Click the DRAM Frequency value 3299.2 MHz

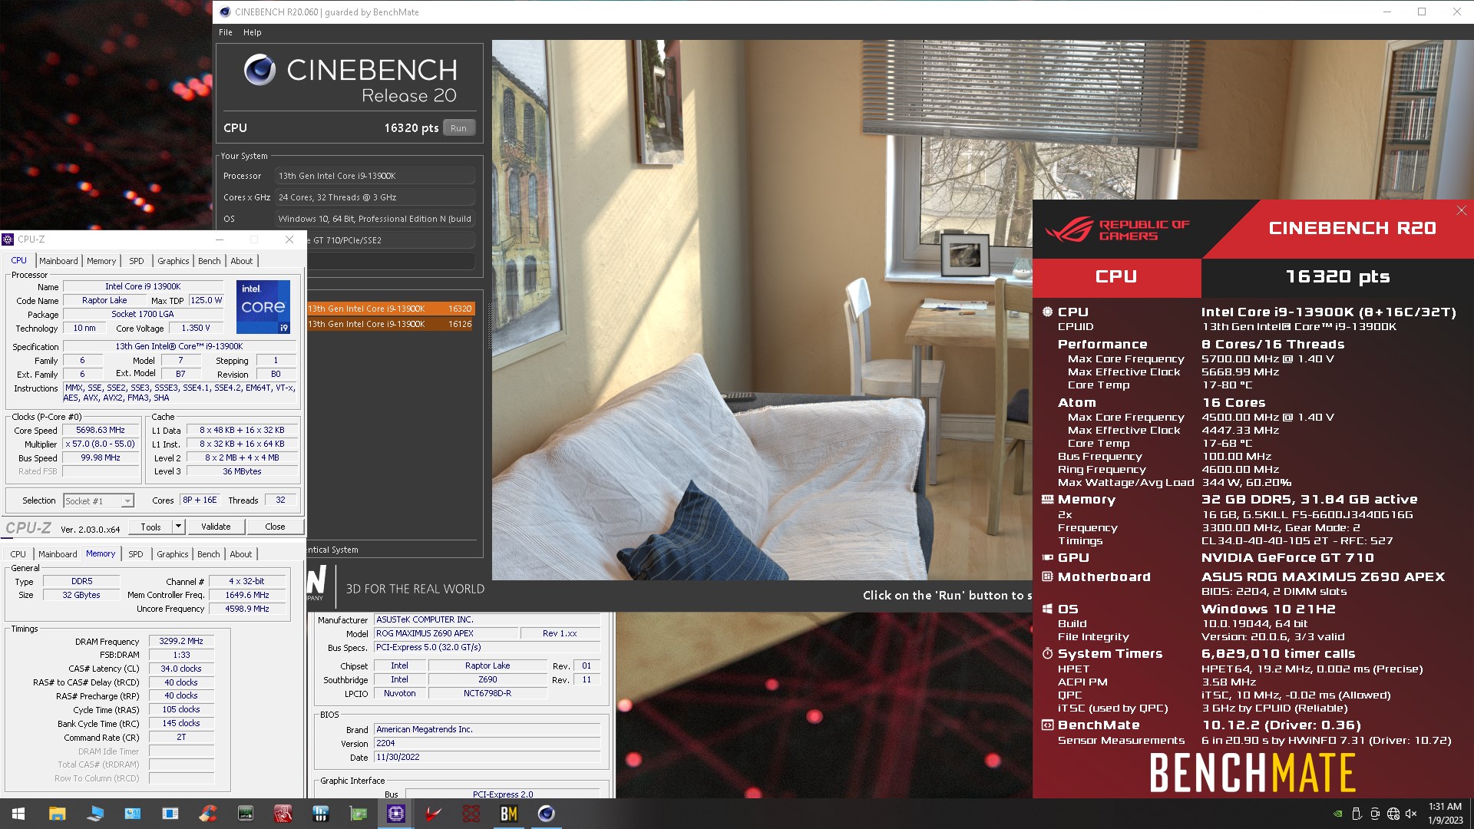tap(181, 641)
